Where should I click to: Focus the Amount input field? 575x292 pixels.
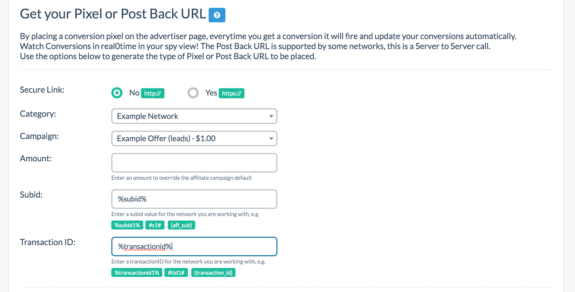(194, 163)
